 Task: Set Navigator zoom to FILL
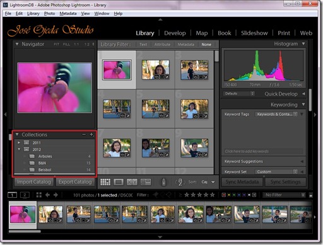tap(66, 44)
